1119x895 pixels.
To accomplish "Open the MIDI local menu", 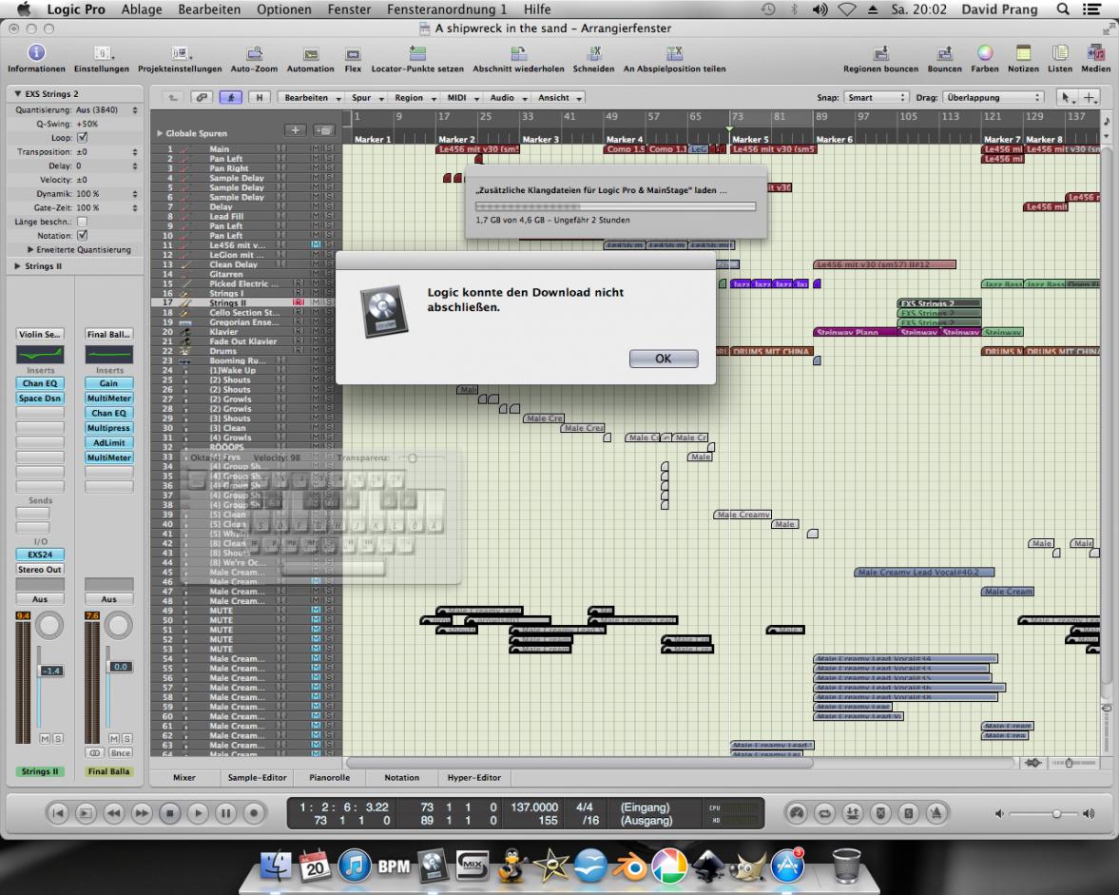I will point(462,98).
